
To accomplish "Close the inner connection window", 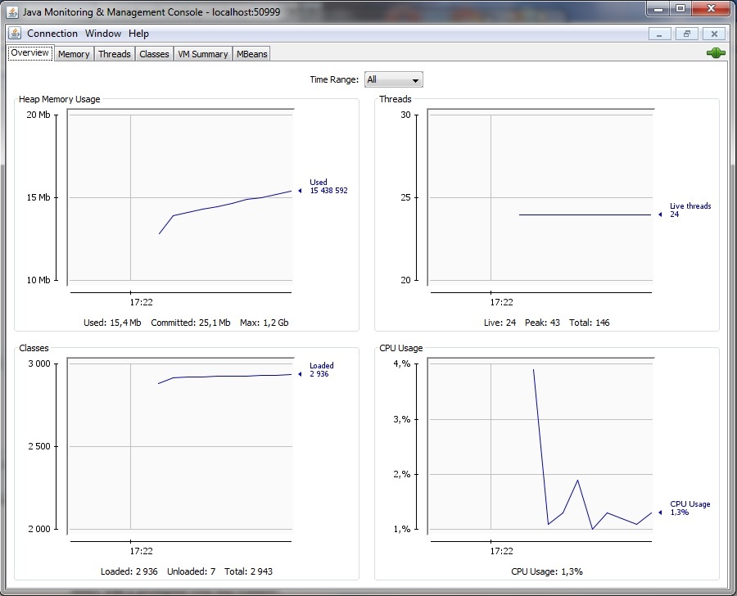I will [x=714, y=34].
